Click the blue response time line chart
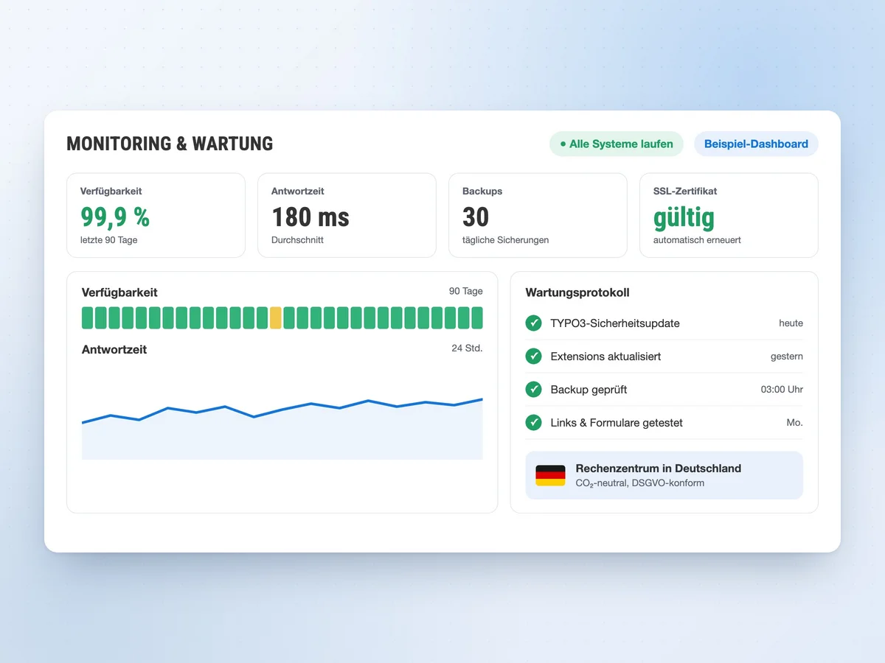Image resolution: width=885 pixels, height=663 pixels. [x=282, y=429]
